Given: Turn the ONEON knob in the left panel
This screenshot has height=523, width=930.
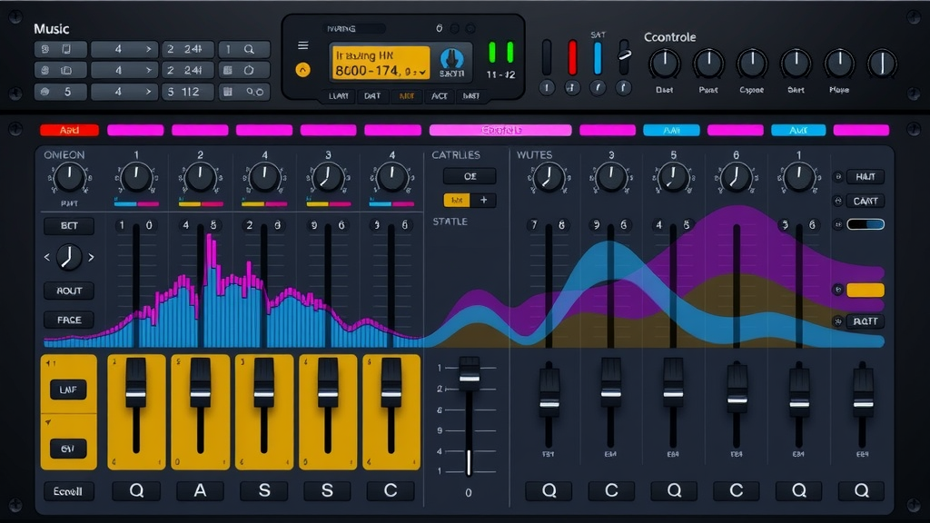Looking at the screenshot, I should [69, 178].
